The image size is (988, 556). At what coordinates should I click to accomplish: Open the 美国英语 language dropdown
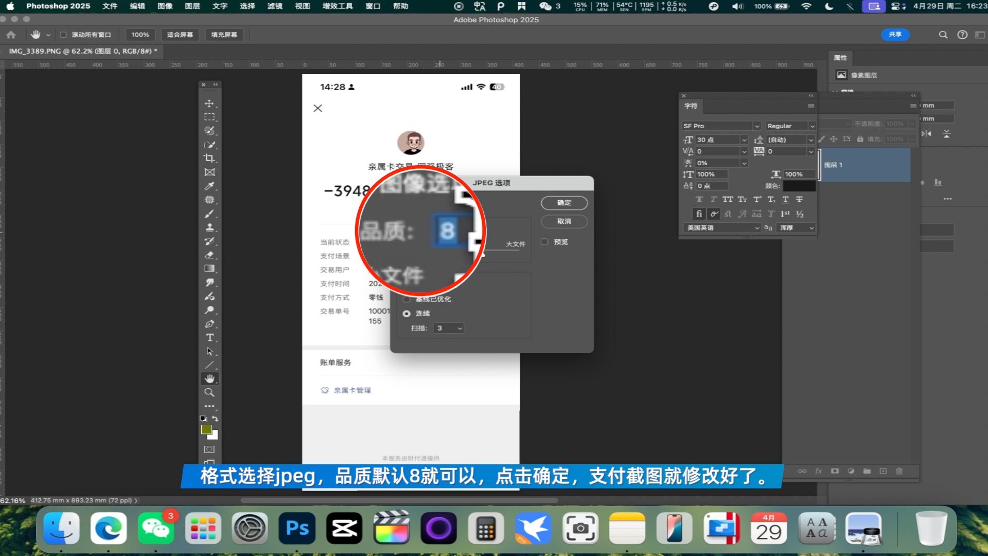722,228
